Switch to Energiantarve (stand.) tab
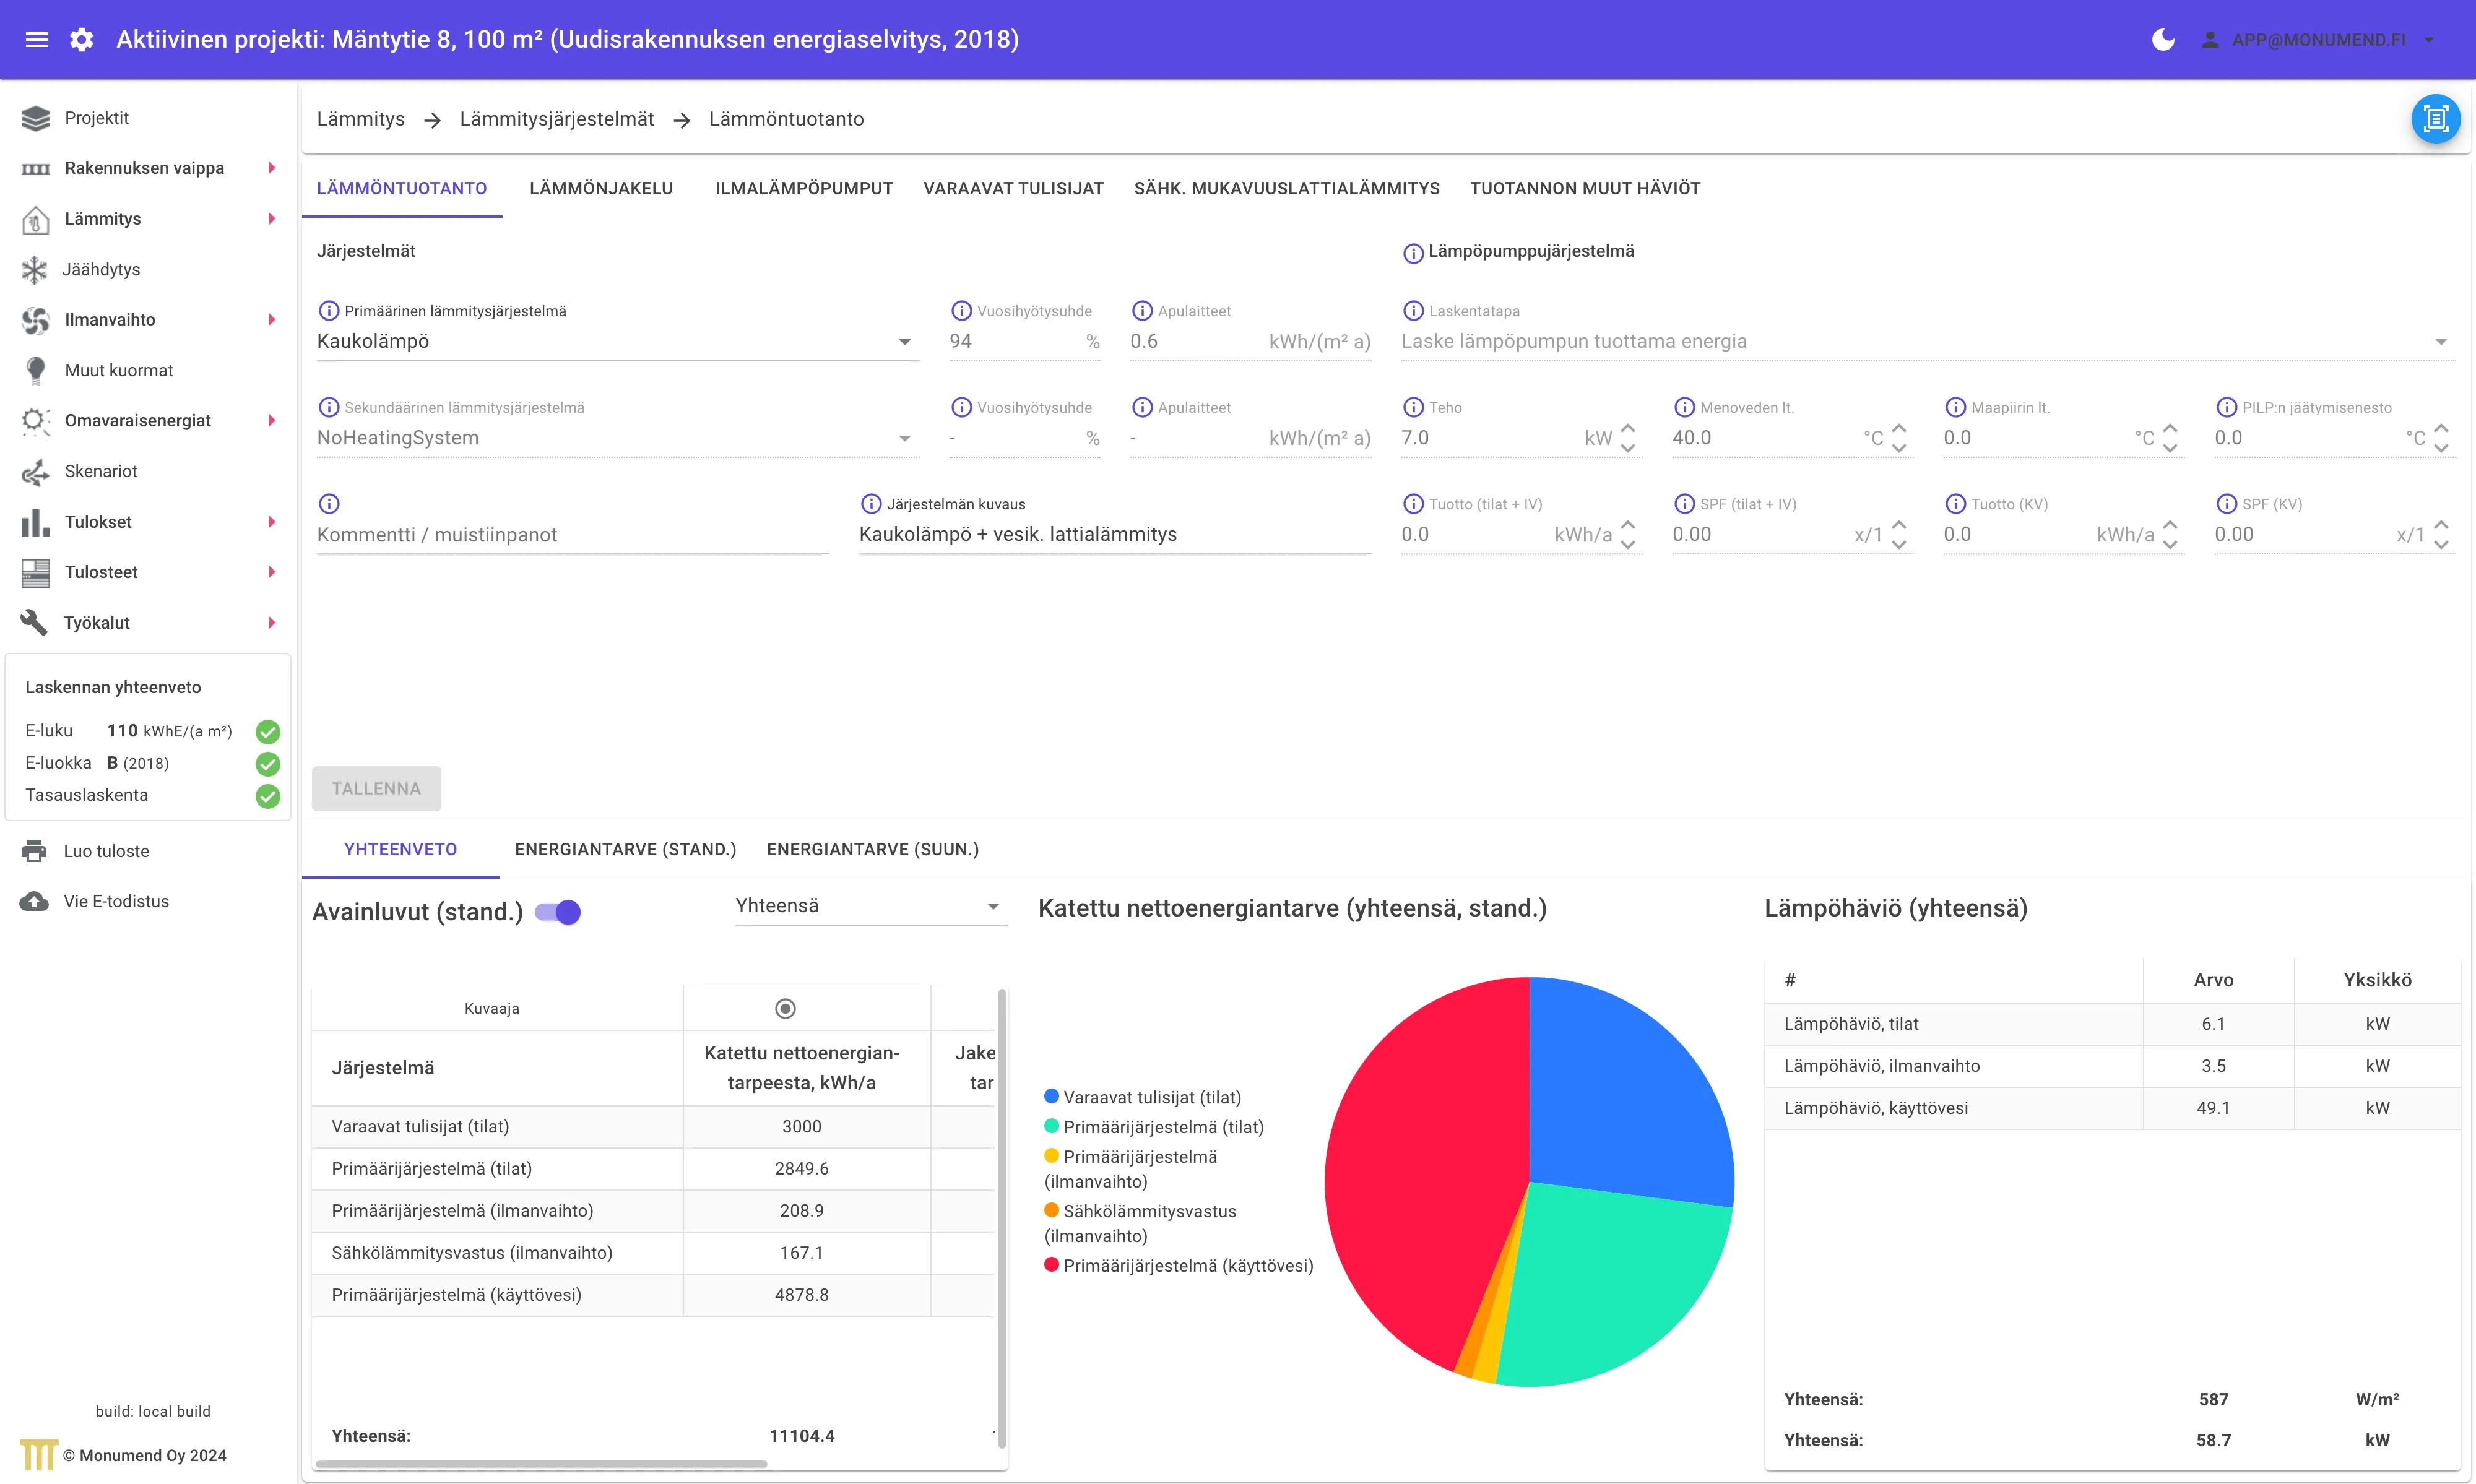The image size is (2476, 1484). (x=625, y=850)
